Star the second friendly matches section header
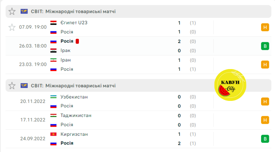 [x=12, y=86]
